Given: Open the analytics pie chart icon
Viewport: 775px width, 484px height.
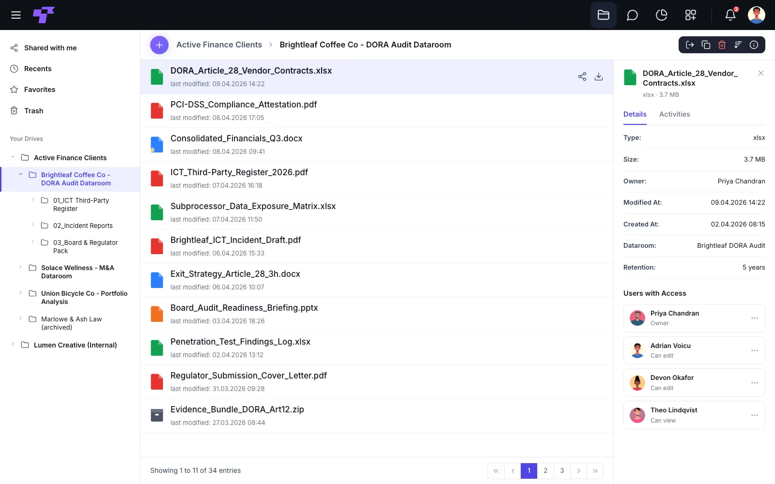Looking at the screenshot, I should 661,15.
